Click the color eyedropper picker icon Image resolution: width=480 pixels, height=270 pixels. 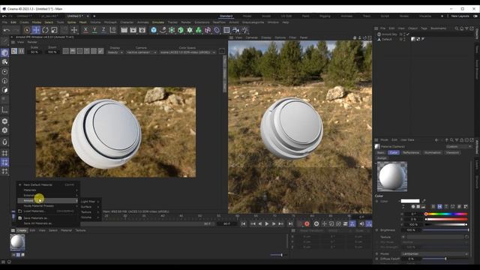(424, 201)
